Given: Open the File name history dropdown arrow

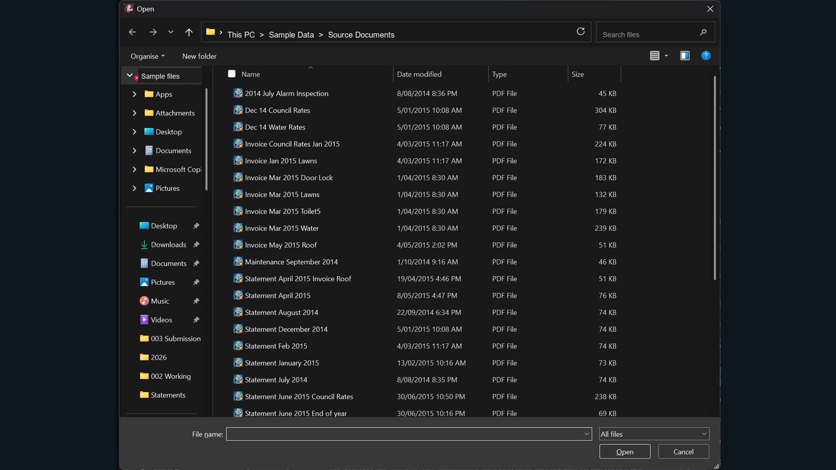Looking at the screenshot, I should [587, 434].
